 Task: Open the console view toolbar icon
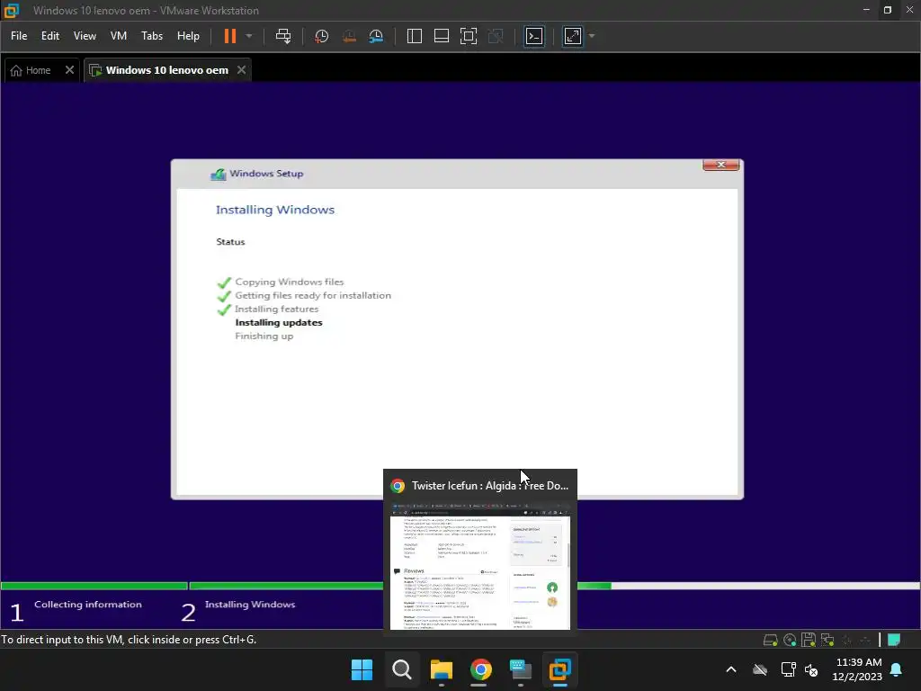[x=534, y=36]
